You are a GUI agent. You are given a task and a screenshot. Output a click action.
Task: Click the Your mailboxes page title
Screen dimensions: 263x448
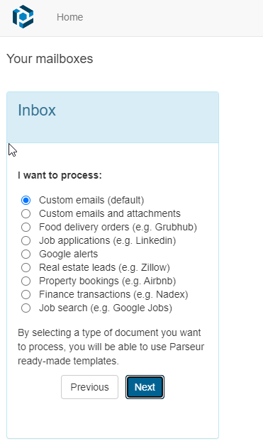[50, 59]
